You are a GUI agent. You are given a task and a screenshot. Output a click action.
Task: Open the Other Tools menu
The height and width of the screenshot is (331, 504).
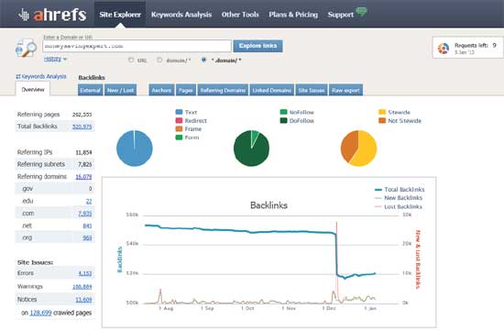[240, 15]
